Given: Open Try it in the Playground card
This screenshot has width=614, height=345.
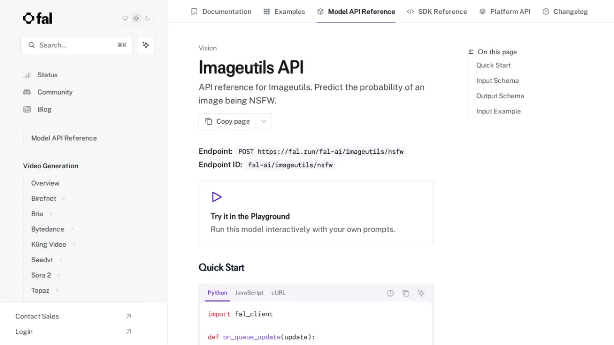Looking at the screenshot, I should tap(316, 213).
